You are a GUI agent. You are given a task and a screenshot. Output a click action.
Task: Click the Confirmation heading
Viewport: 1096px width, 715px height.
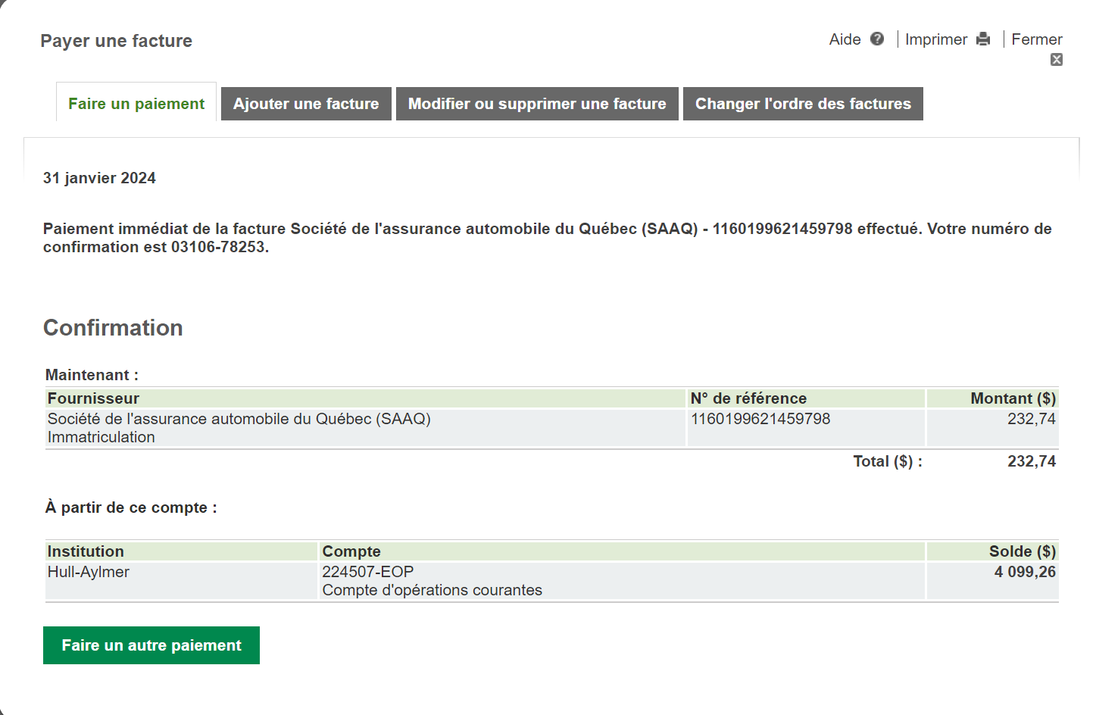113,328
